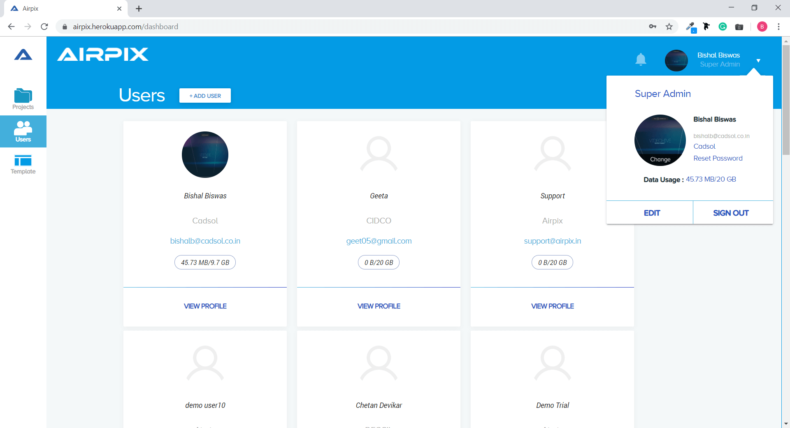This screenshot has width=790, height=428.
Task: Open the Projects folder icon in sidebar
Action: coord(23,96)
